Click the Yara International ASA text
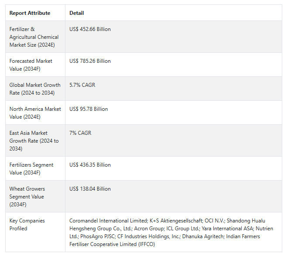The width and height of the screenshot is (284, 253). click(x=227, y=229)
